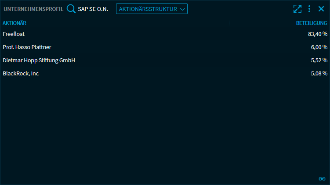Click the 5,52 % stake value
Image resolution: width=330 pixels, height=185 pixels.
(319, 60)
